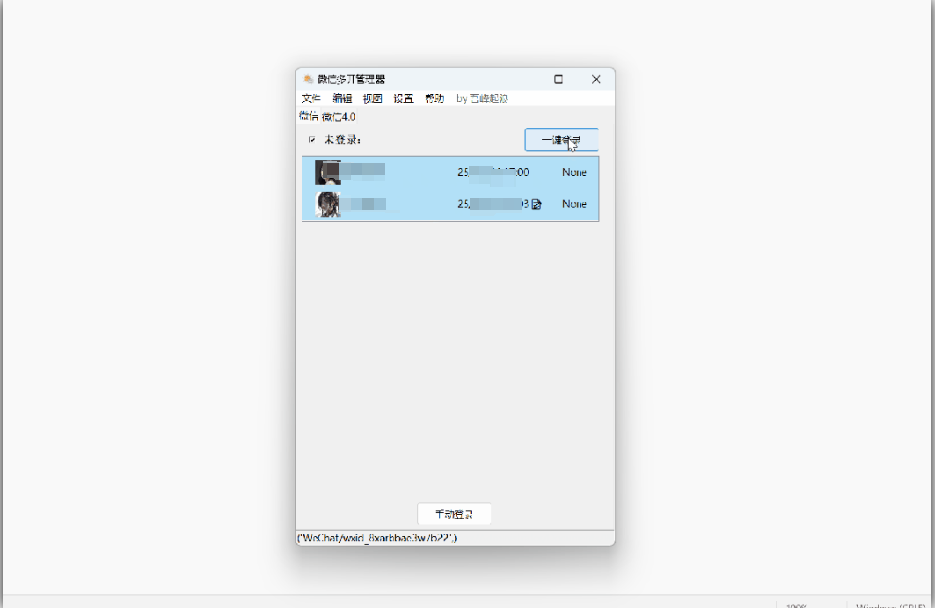This screenshot has height=608, width=935.
Task: Click the app icon in the title bar
Action: (308, 79)
